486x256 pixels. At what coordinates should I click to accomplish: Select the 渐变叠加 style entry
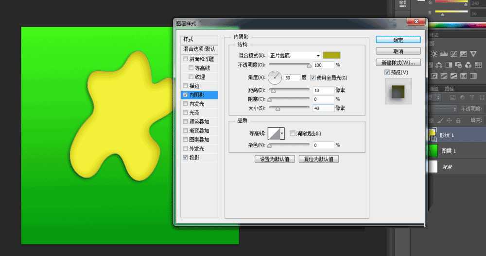[199, 130]
